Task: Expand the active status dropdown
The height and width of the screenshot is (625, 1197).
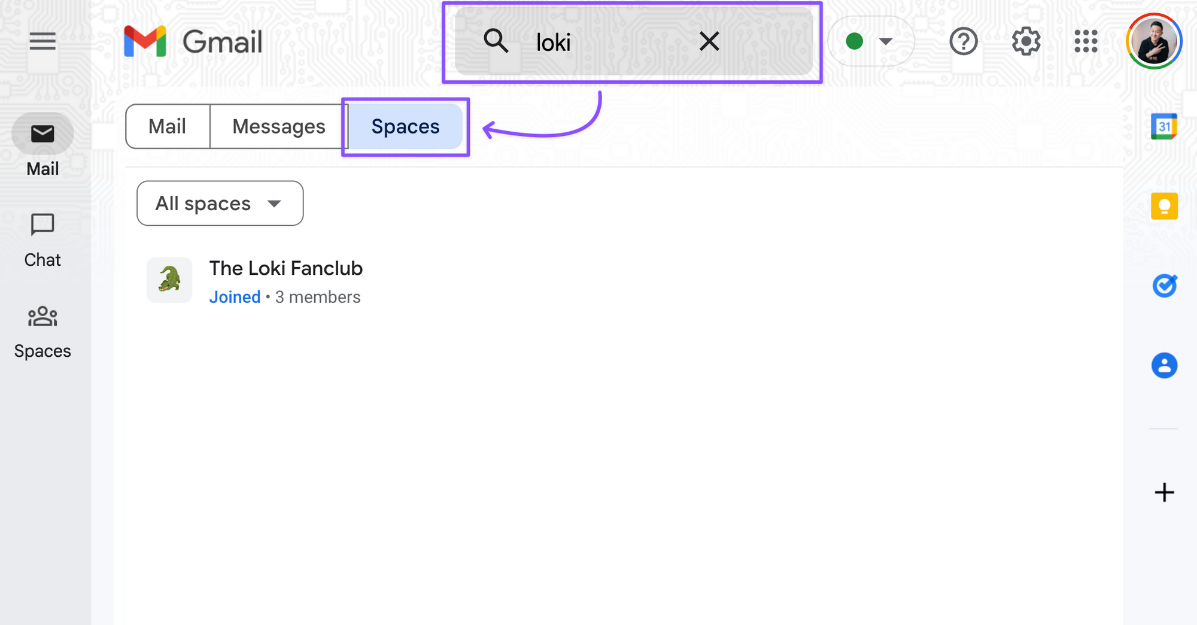Action: (871, 41)
